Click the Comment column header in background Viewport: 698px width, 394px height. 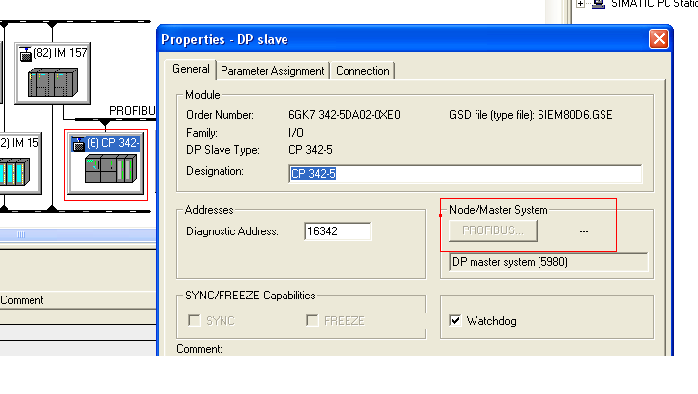tap(22, 300)
